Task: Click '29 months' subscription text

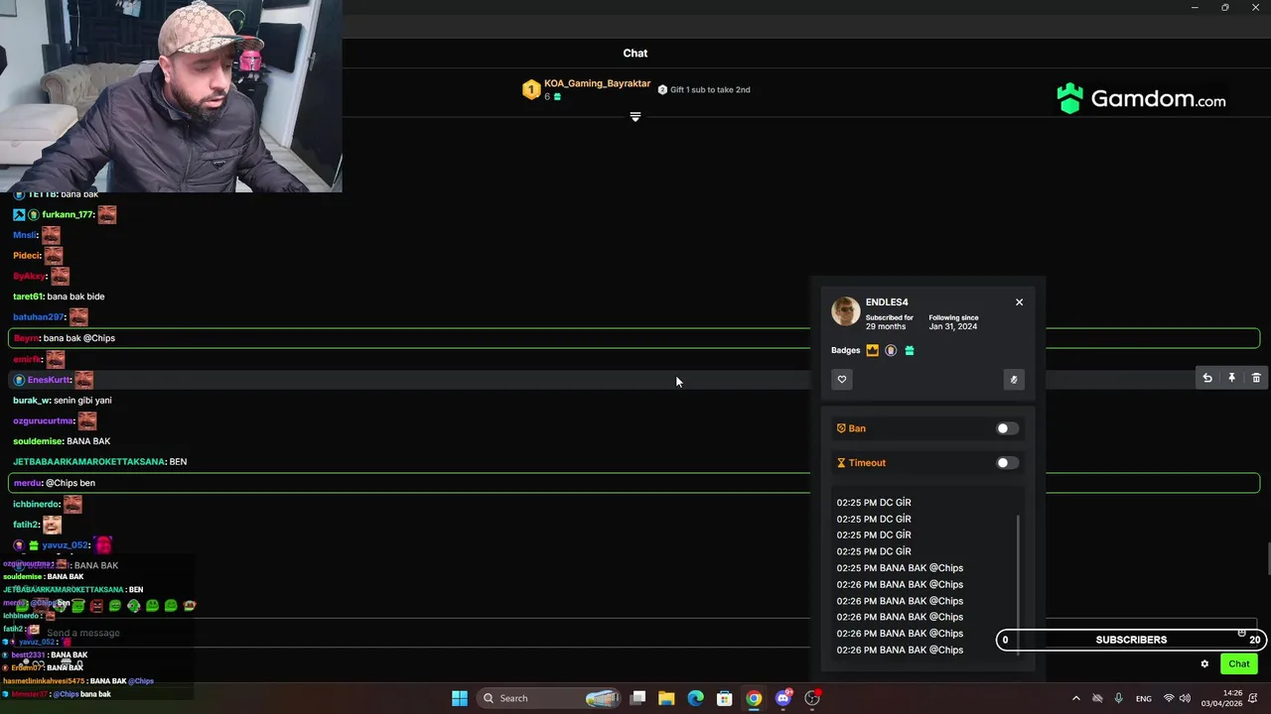Action: tap(886, 326)
